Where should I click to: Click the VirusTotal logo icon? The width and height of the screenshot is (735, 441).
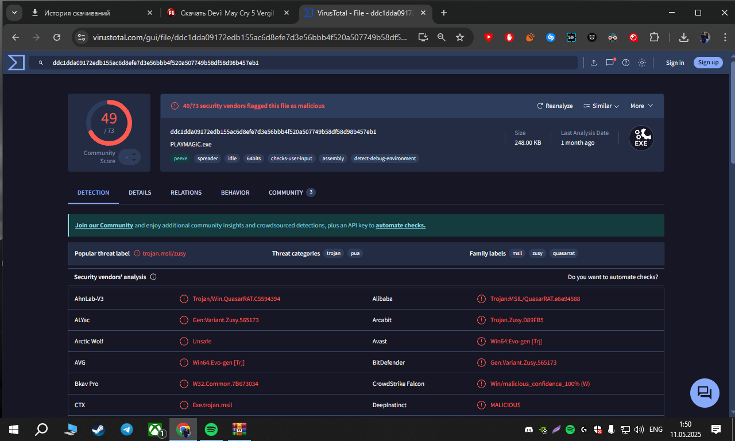click(16, 63)
